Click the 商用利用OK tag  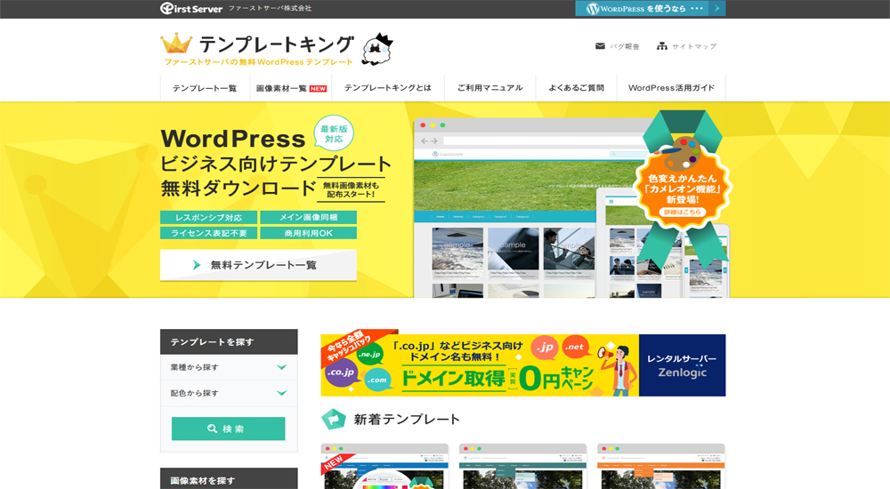click(308, 233)
